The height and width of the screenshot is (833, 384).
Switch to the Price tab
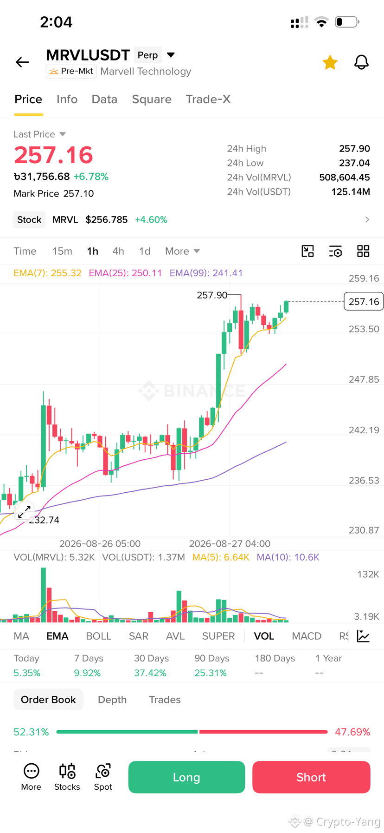pos(28,99)
